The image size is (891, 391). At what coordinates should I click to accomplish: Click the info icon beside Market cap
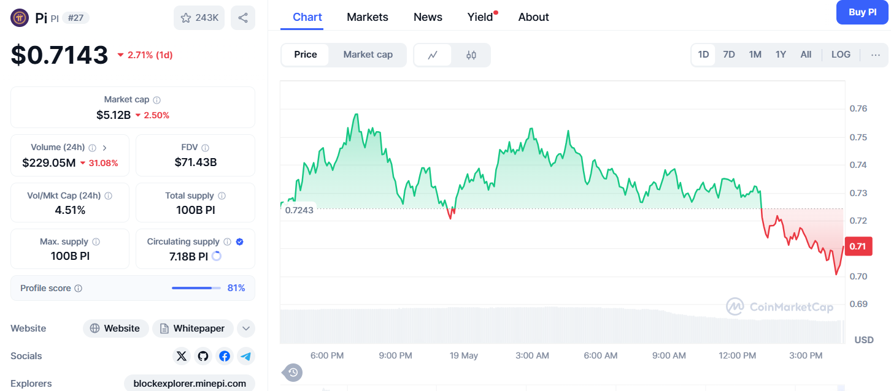pos(157,100)
